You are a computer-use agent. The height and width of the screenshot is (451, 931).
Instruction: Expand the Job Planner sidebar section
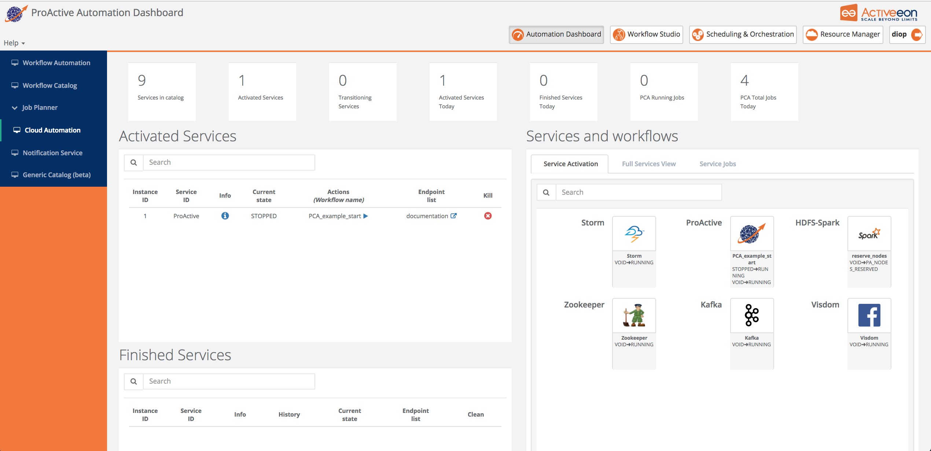tap(54, 108)
